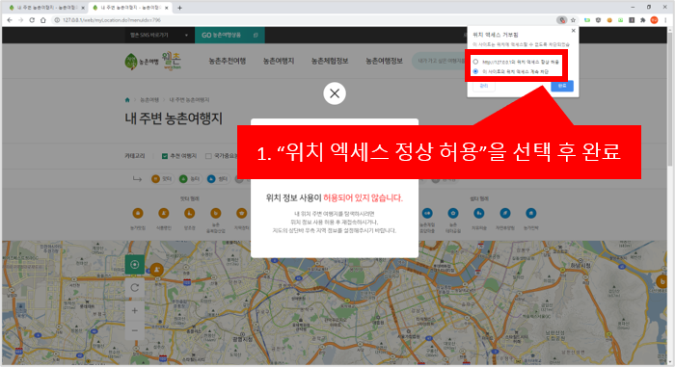Image resolution: width=675 pixels, height=367 pixels.
Task: Switch to the first browser tab
Action: 45,8
